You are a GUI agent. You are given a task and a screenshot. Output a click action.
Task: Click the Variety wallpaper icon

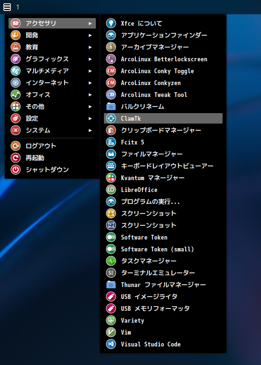[x=111, y=320]
